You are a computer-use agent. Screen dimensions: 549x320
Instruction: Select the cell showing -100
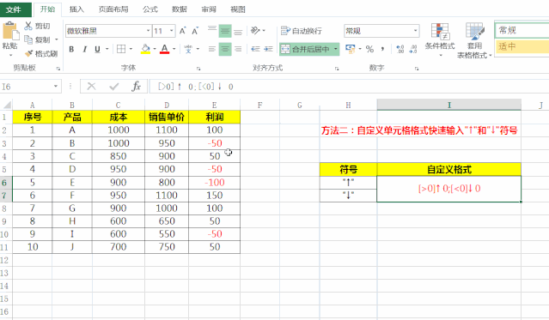(214, 182)
